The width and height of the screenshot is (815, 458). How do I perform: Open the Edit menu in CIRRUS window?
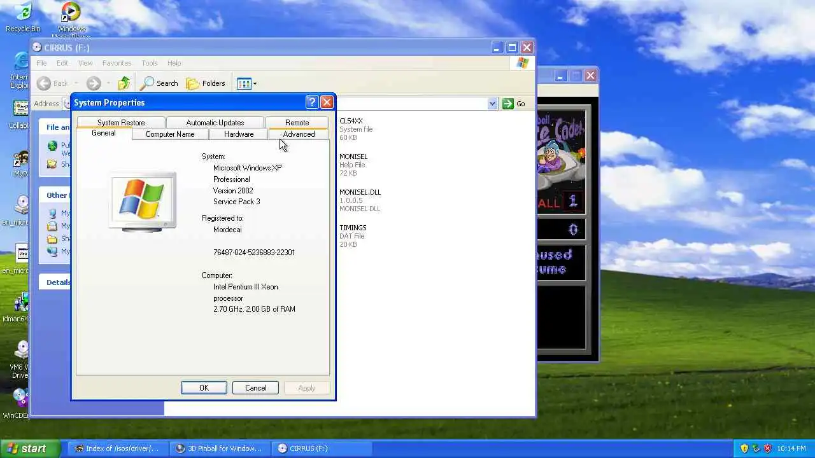coord(62,63)
